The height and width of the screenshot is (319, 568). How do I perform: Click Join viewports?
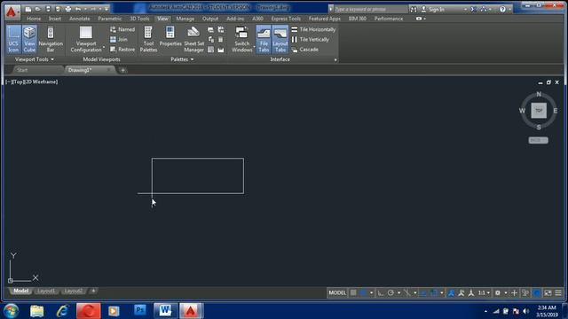point(119,39)
